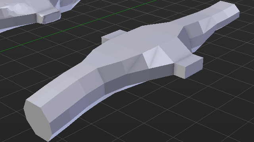This screenshot has width=254, height=142.
Task: Click the octagonal end cap of the long mesh
Action: 38,120
